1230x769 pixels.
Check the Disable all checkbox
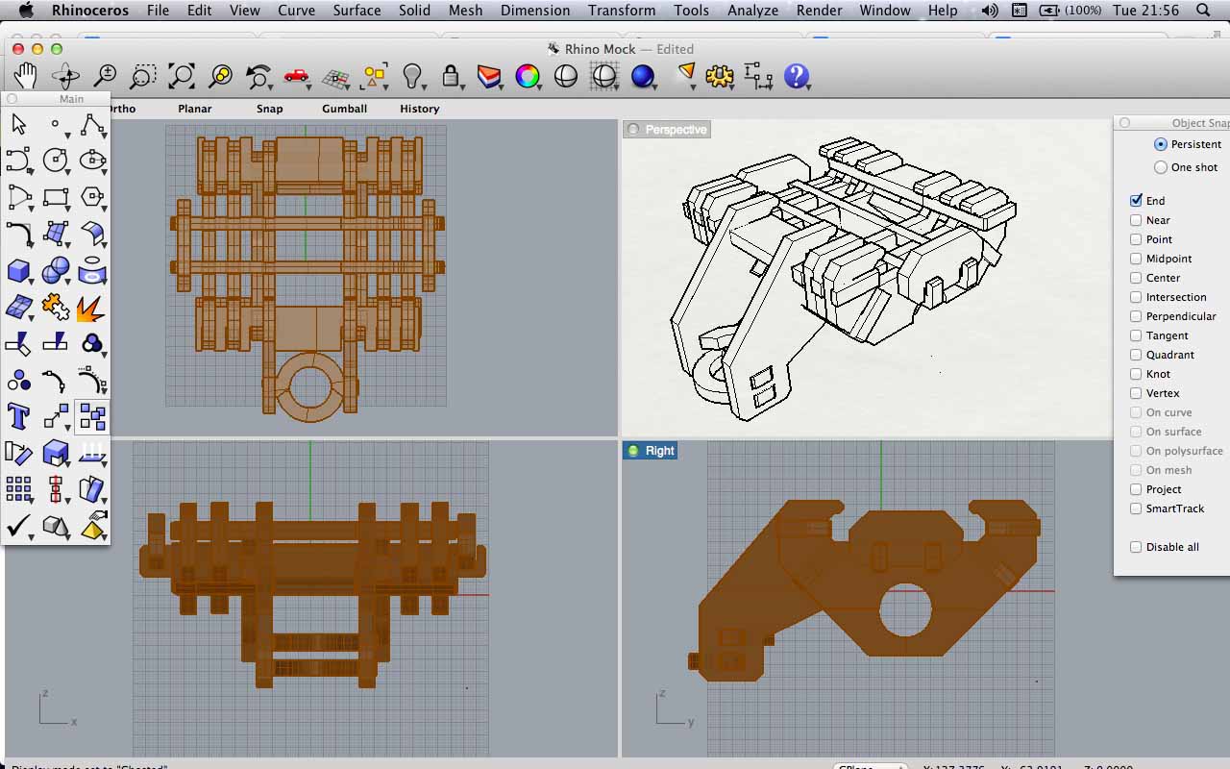click(x=1137, y=547)
